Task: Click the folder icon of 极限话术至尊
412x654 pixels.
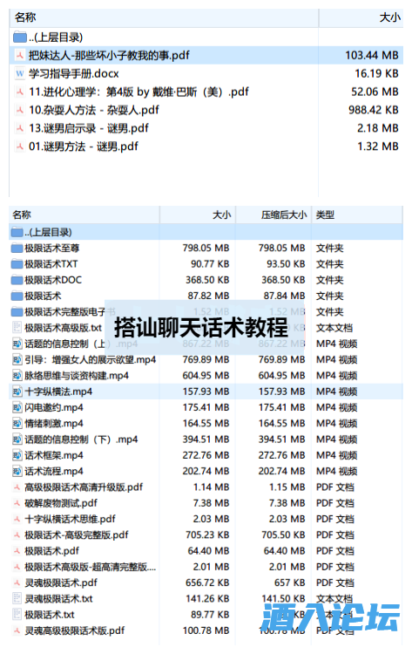Action: pos(17,249)
